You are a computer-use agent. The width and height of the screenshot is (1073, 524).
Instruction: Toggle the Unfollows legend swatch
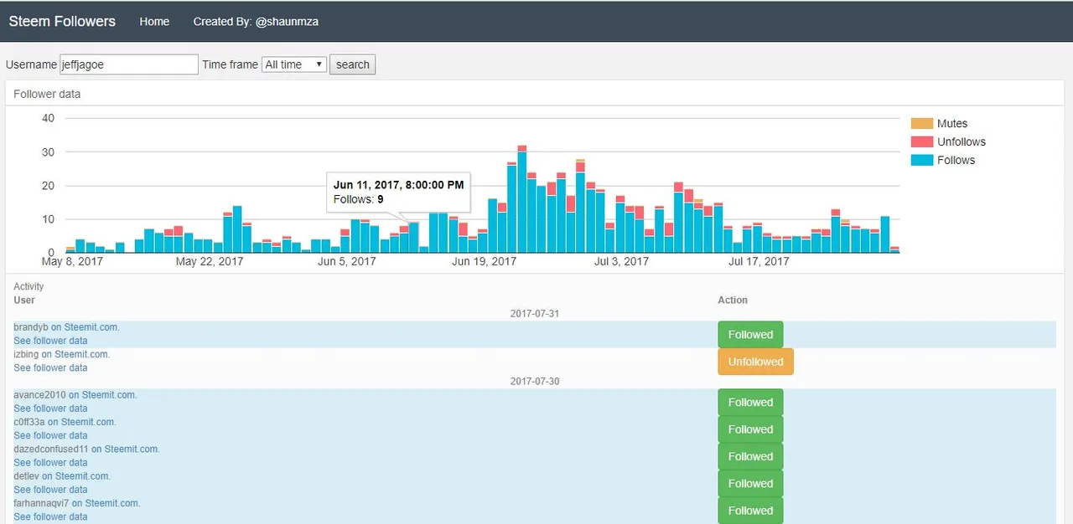pos(921,141)
